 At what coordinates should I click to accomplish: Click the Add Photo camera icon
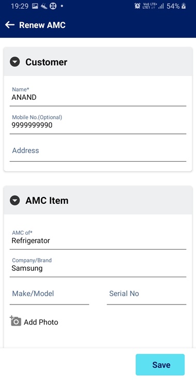click(15, 321)
